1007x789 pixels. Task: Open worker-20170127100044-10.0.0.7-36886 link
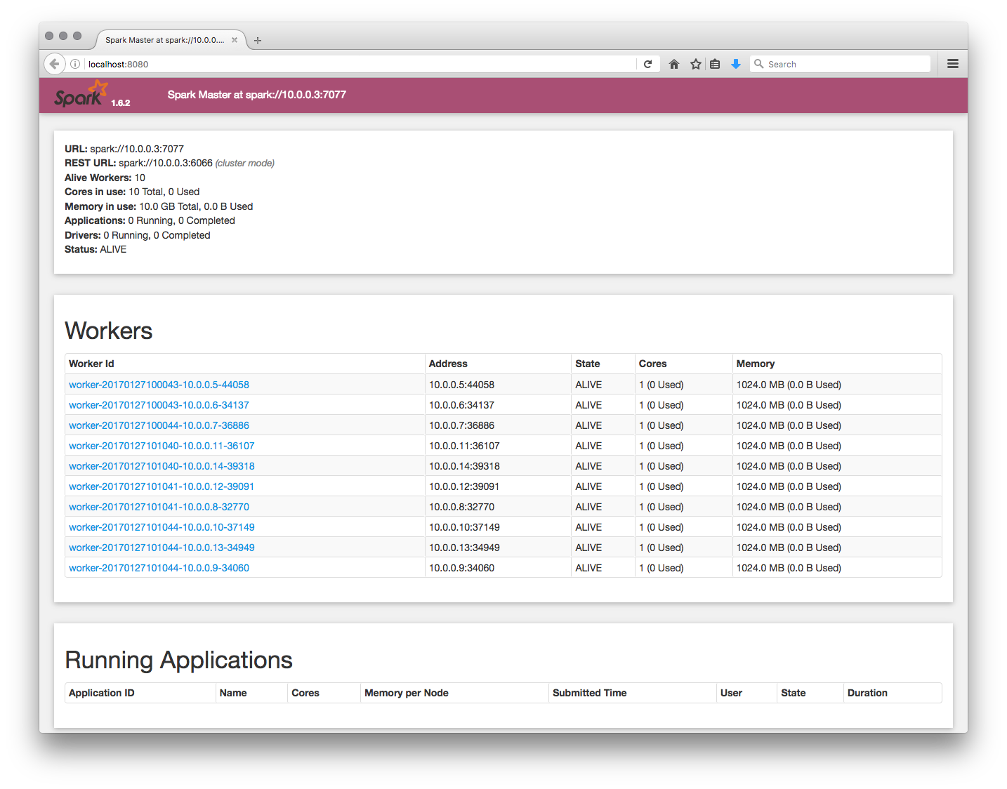point(159,425)
